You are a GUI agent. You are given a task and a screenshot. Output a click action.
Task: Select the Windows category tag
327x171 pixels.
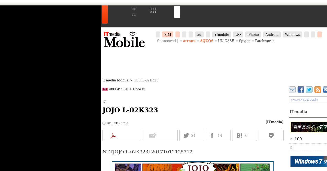pyautogui.click(x=292, y=34)
